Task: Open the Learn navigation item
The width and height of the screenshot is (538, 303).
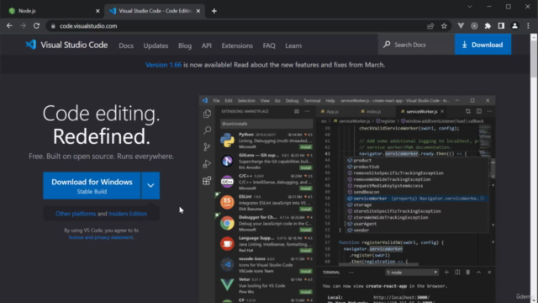Action: pyautogui.click(x=293, y=45)
